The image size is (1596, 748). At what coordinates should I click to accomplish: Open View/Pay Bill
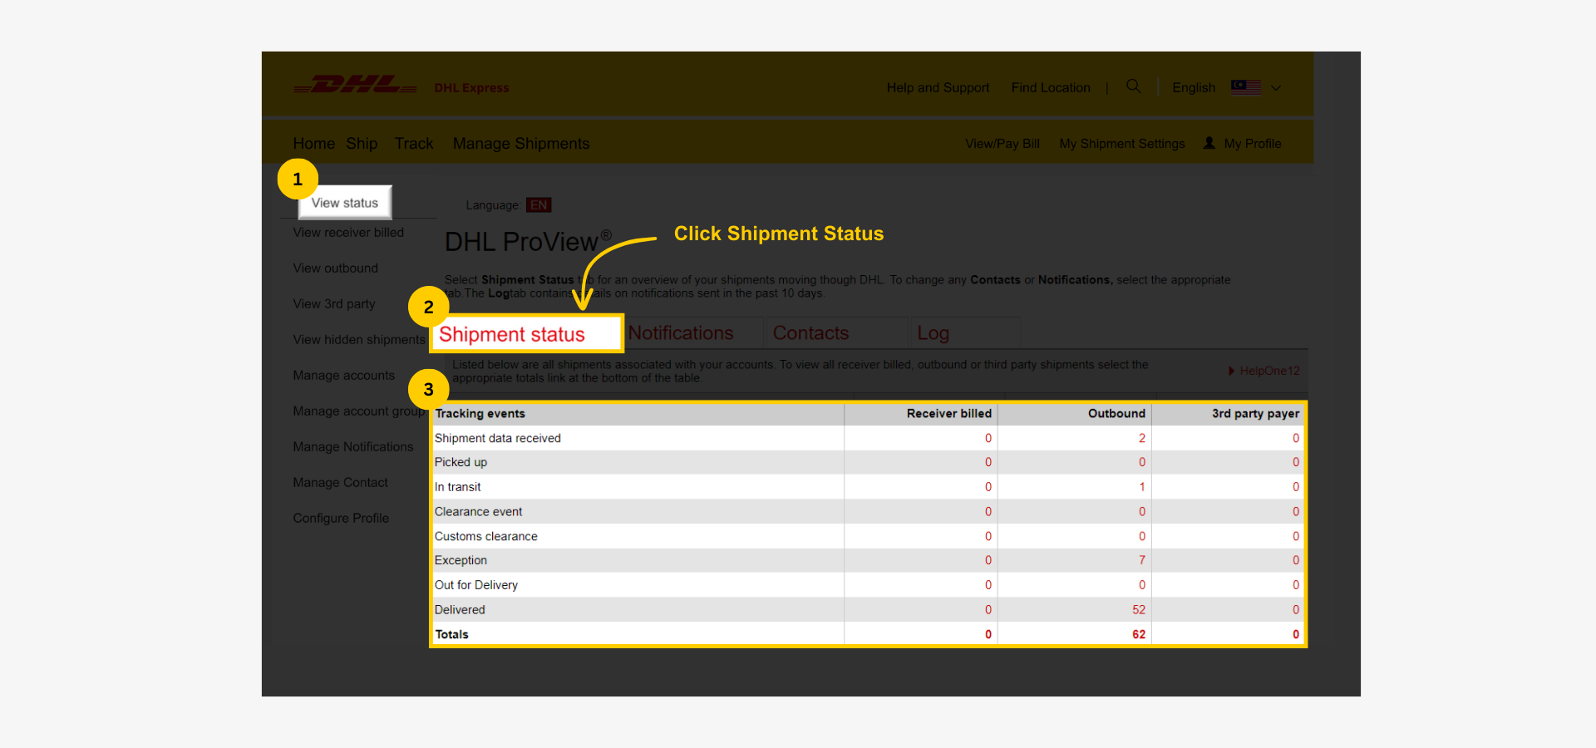pyautogui.click(x=1002, y=144)
